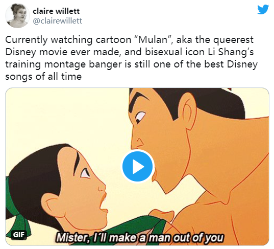Click the word "Currently" starting the tweet

pyautogui.click(x=27, y=40)
